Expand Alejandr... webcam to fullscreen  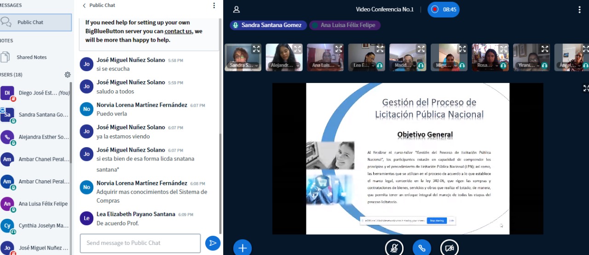tap(297, 49)
